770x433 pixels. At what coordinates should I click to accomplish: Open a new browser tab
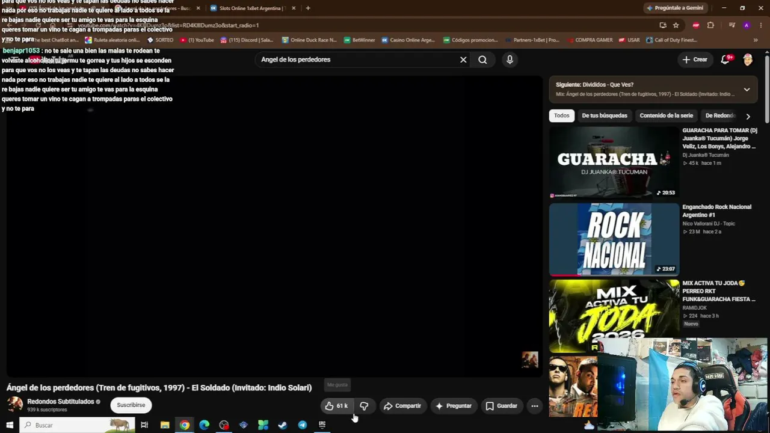pos(308,8)
